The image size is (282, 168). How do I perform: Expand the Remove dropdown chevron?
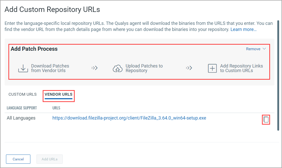tap(264, 49)
